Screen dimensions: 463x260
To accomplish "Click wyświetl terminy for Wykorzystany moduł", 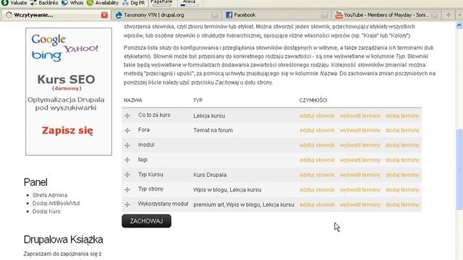I will 360,205.
